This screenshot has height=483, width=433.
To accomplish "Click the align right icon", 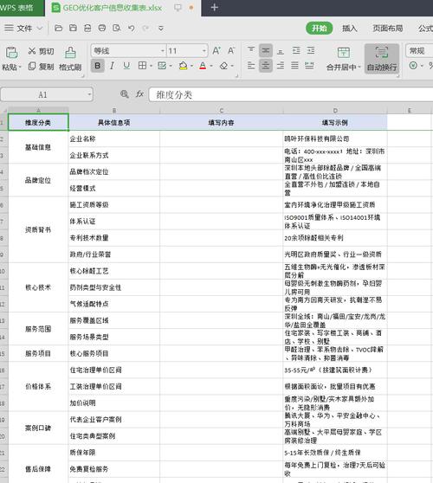I will coord(281,66).
